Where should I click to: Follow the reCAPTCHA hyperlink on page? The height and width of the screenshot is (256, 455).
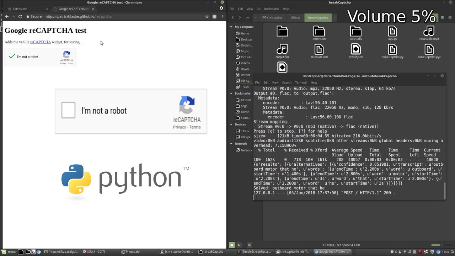(41, 42)
